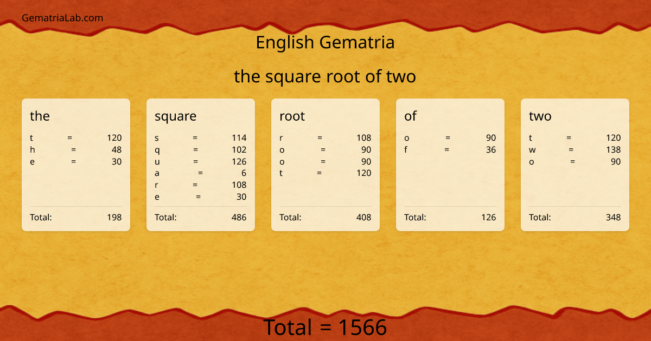
Task: Click total 486 in 'square' card
Action: coord(239,218)
